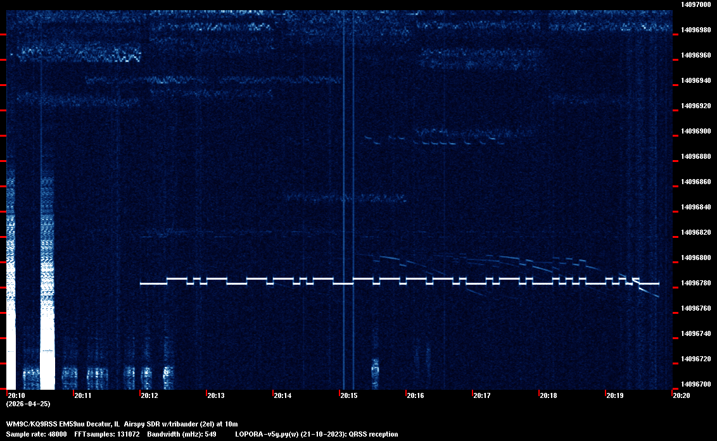Click frequency label 14096880
717x441 pixels.
pyautogui.click(x=696, y=156)
